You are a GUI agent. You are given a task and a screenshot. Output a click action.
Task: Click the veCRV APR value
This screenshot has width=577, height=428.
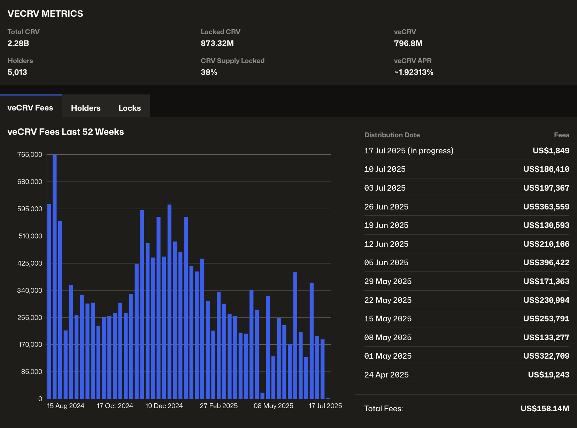click(414, 72)
